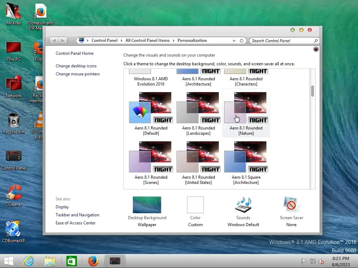Viewport: 358px width, 268px height.
Task: Click the search magnifier icon
Action: coord(316,41)
